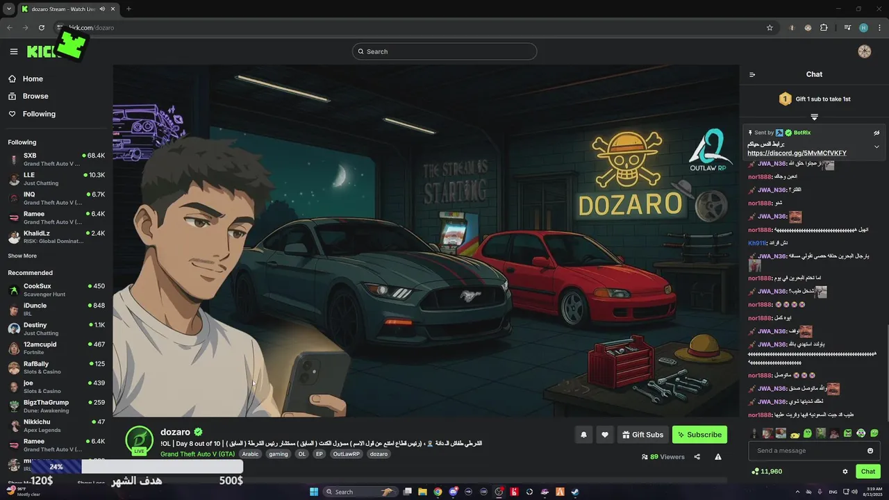Collapse the chat panel arrow icon
The width and height of the screenshot is (889, 500).
click(x=751, y=74)
